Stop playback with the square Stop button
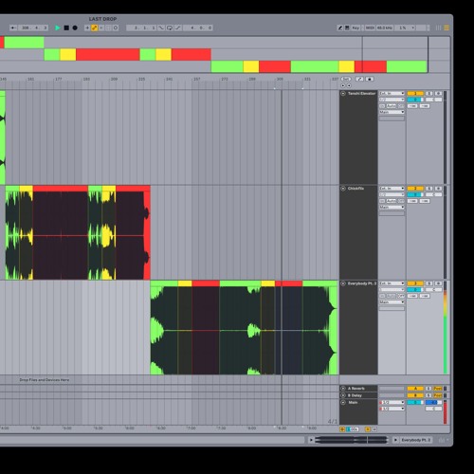 66,27
